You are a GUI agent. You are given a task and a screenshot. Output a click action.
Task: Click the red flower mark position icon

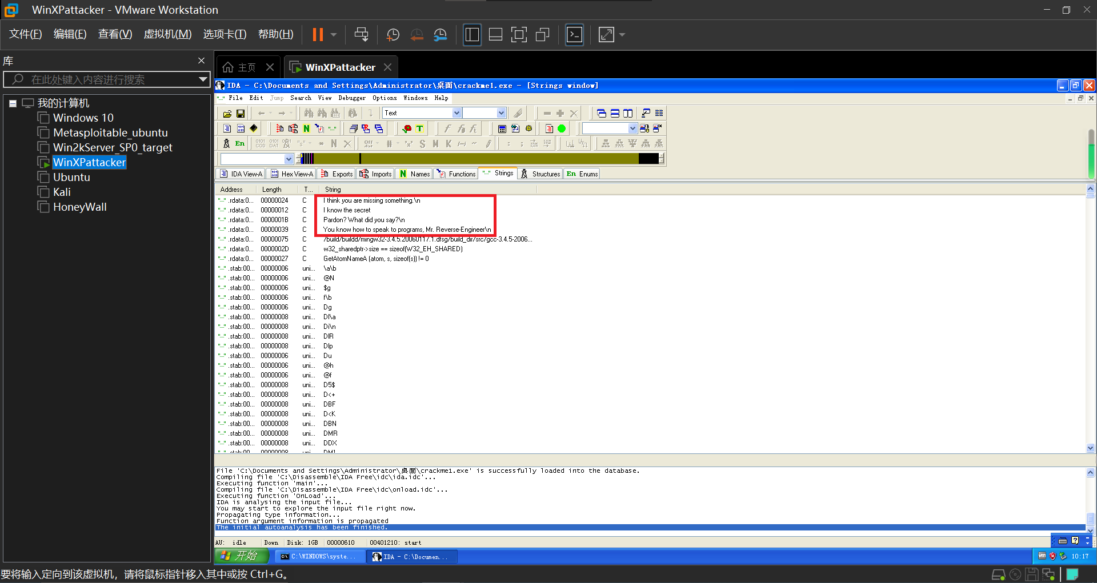pos(406,128)
